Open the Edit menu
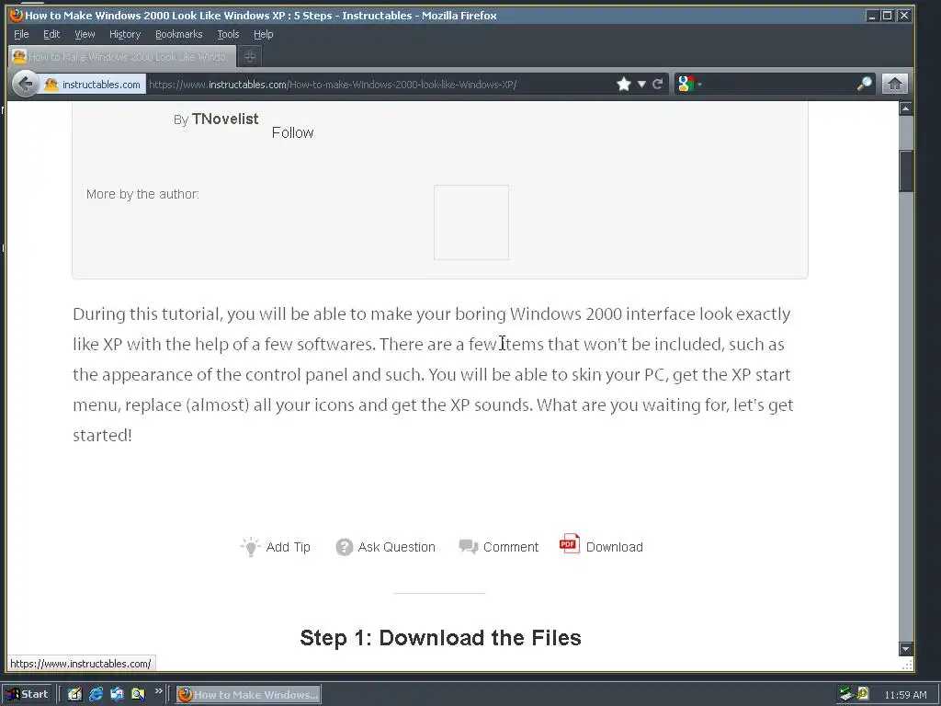The image size is (941, 706). tap(51, 34)
